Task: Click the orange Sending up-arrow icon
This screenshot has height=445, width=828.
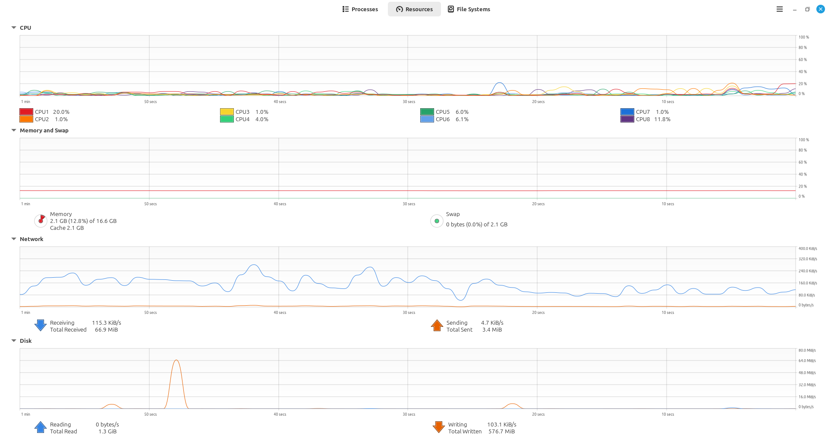Action: click(x=437, y=326)
